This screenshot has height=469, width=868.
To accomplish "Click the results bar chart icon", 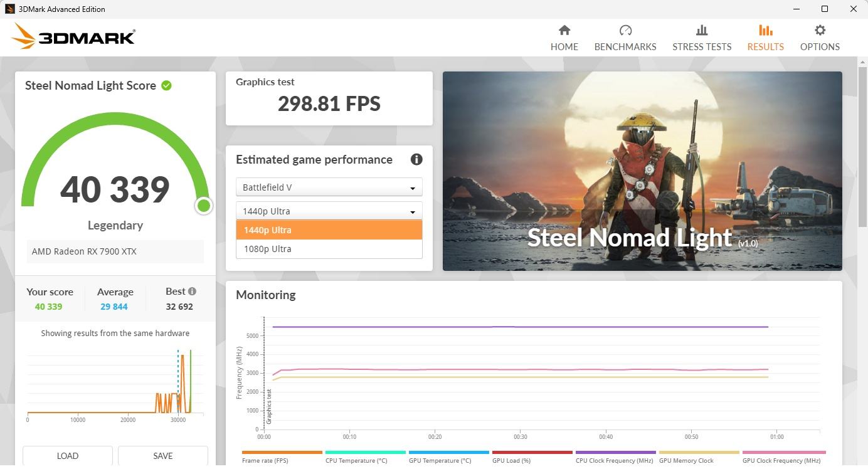I will [765, 30].
